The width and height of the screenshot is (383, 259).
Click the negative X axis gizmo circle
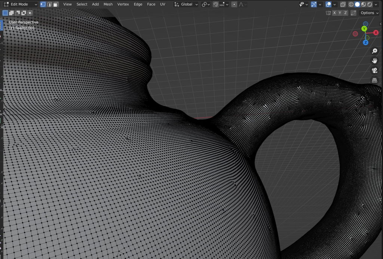(x=355, y=34)
